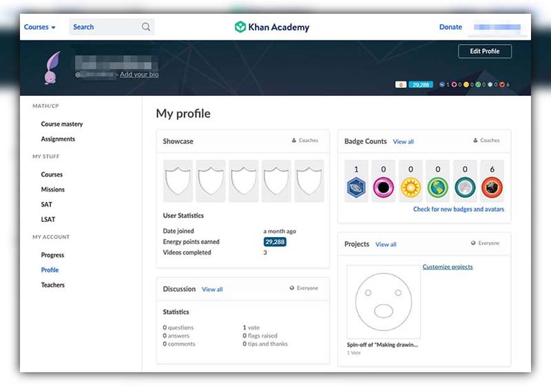Click the header energy points 29,288 badge
The width and height of the screenshot is (551, 386).
(421, 85)
